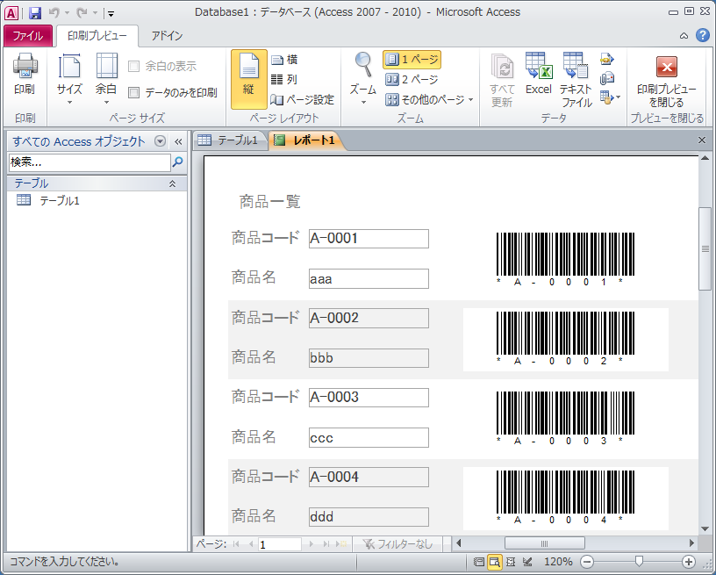This screenshot has height=575, width=716.
Task: Export to テキストファイル
Action: click(576, 80)
